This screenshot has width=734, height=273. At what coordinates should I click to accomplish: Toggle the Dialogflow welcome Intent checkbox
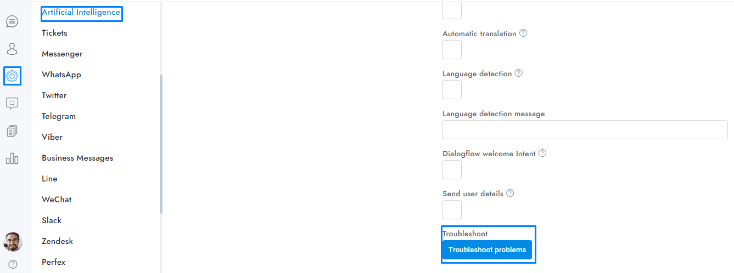(452, 170)
